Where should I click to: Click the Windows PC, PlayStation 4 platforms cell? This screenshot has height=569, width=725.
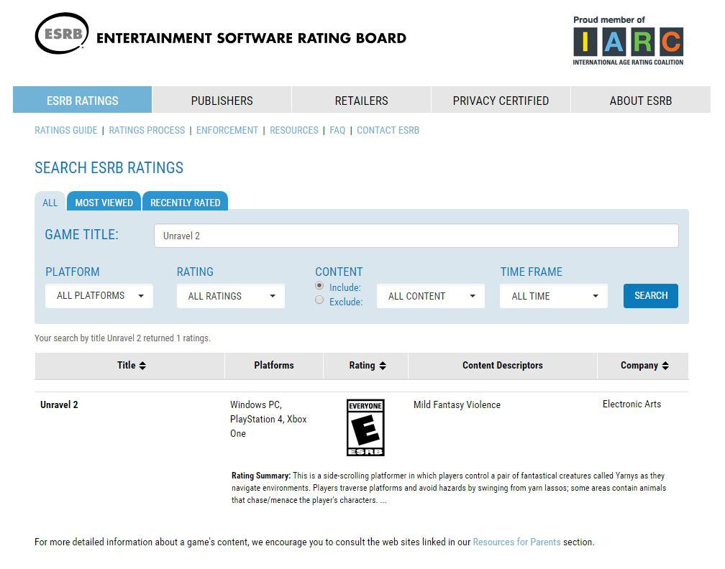click(268, 419)
